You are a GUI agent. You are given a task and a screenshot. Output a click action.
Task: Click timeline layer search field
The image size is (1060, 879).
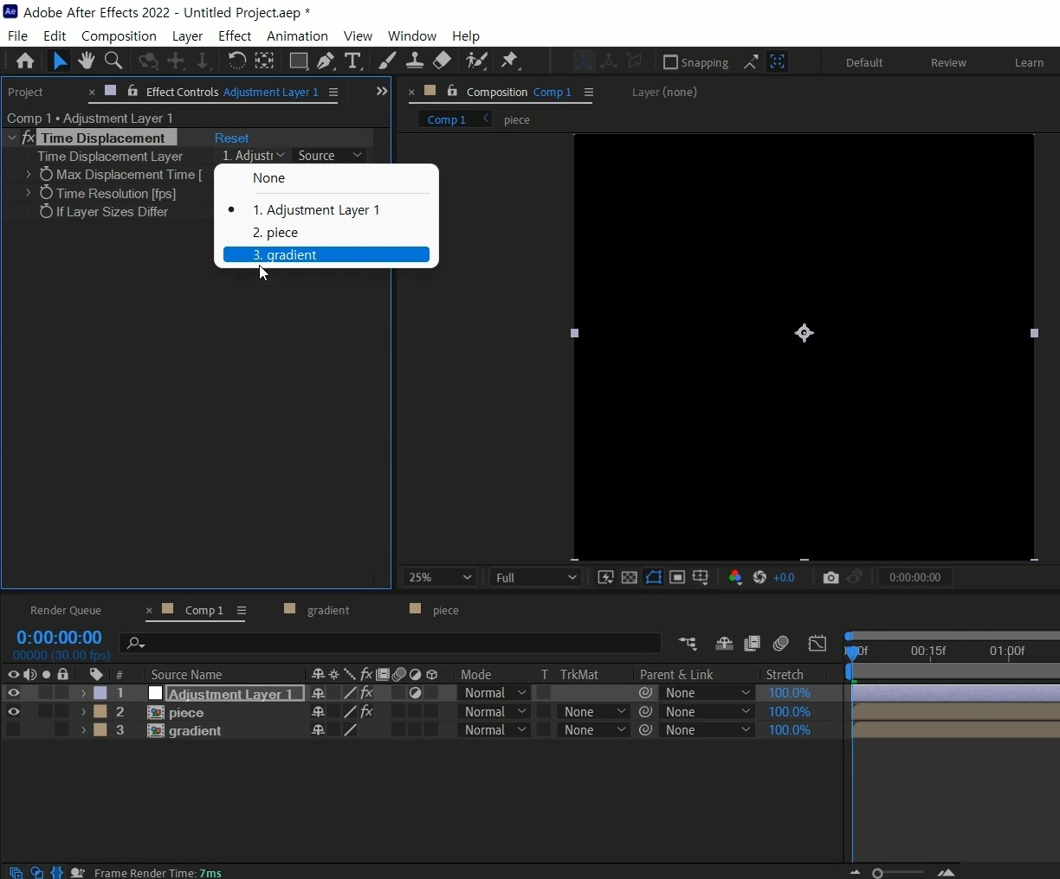pyautogui.click(x=390, y=644)
